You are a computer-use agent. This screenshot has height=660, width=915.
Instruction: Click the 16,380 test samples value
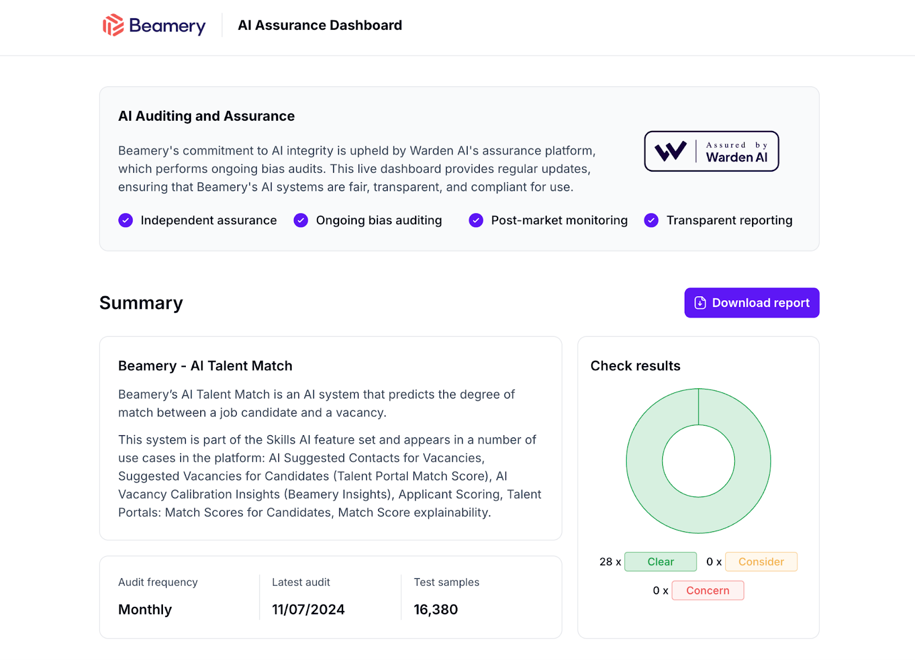pos(436,610)
